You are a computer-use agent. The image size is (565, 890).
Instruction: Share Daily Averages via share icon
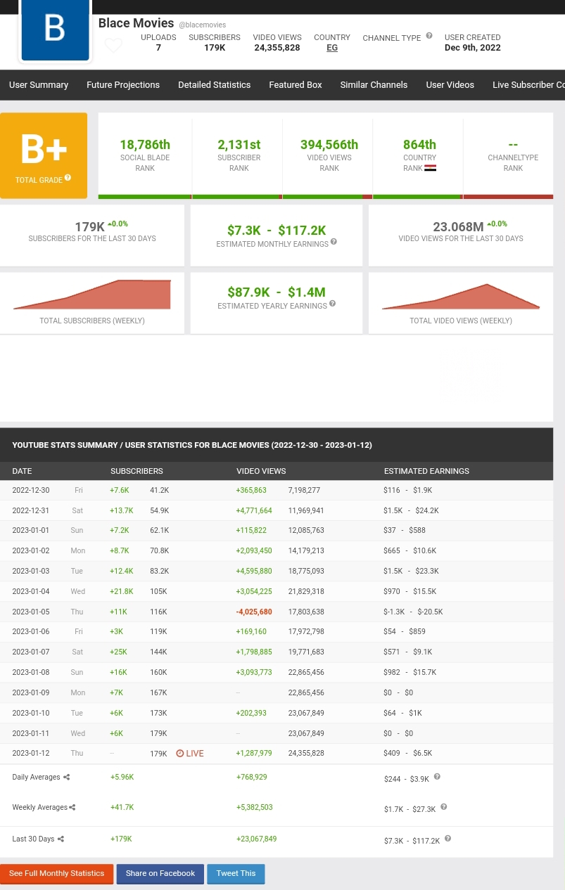(x=67, y=778)
